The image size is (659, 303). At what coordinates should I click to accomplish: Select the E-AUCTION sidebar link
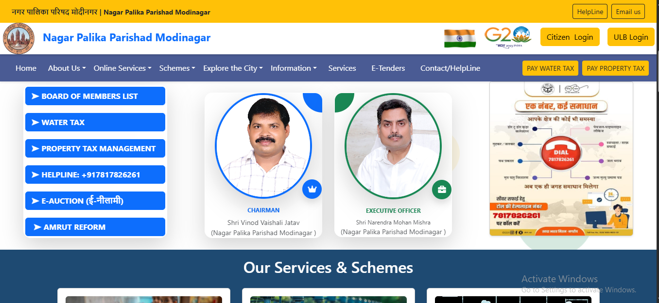pos(95,201)
